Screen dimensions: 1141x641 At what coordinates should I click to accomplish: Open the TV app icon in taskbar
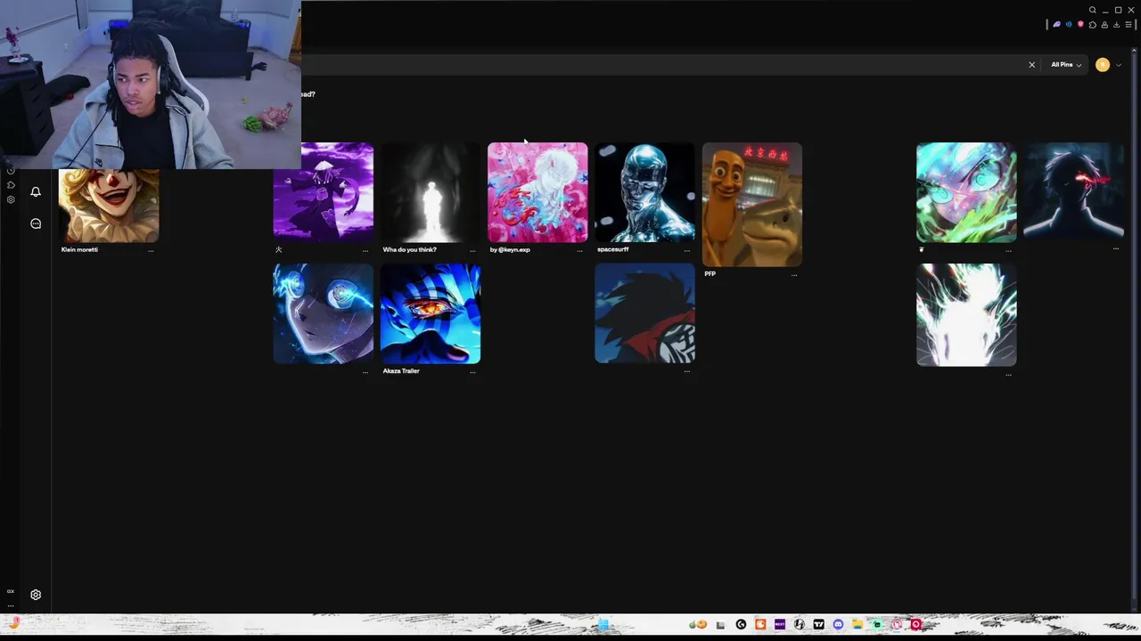coord(818,624)
